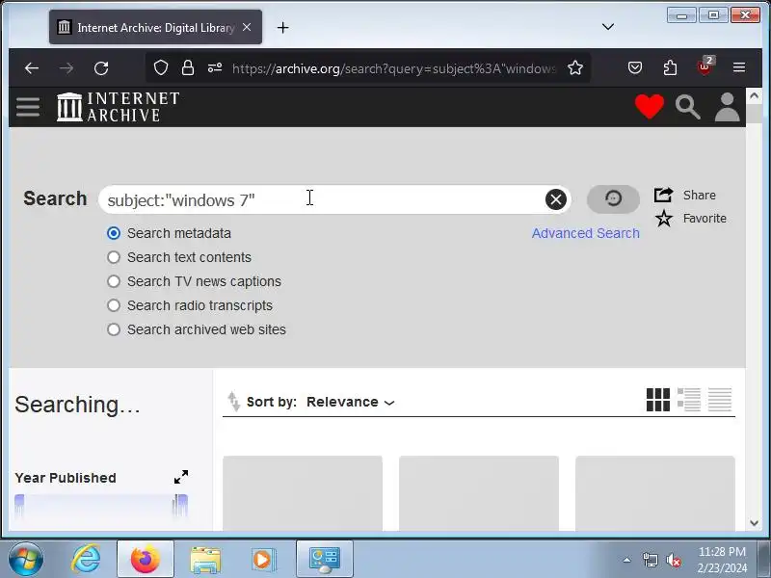Favorite this search with star
The width and height of the screenshot is (771, 578).
click(x=691, y=219)
